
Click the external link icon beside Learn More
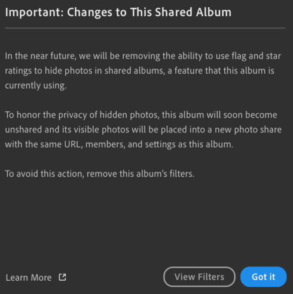tap(62, 277)
